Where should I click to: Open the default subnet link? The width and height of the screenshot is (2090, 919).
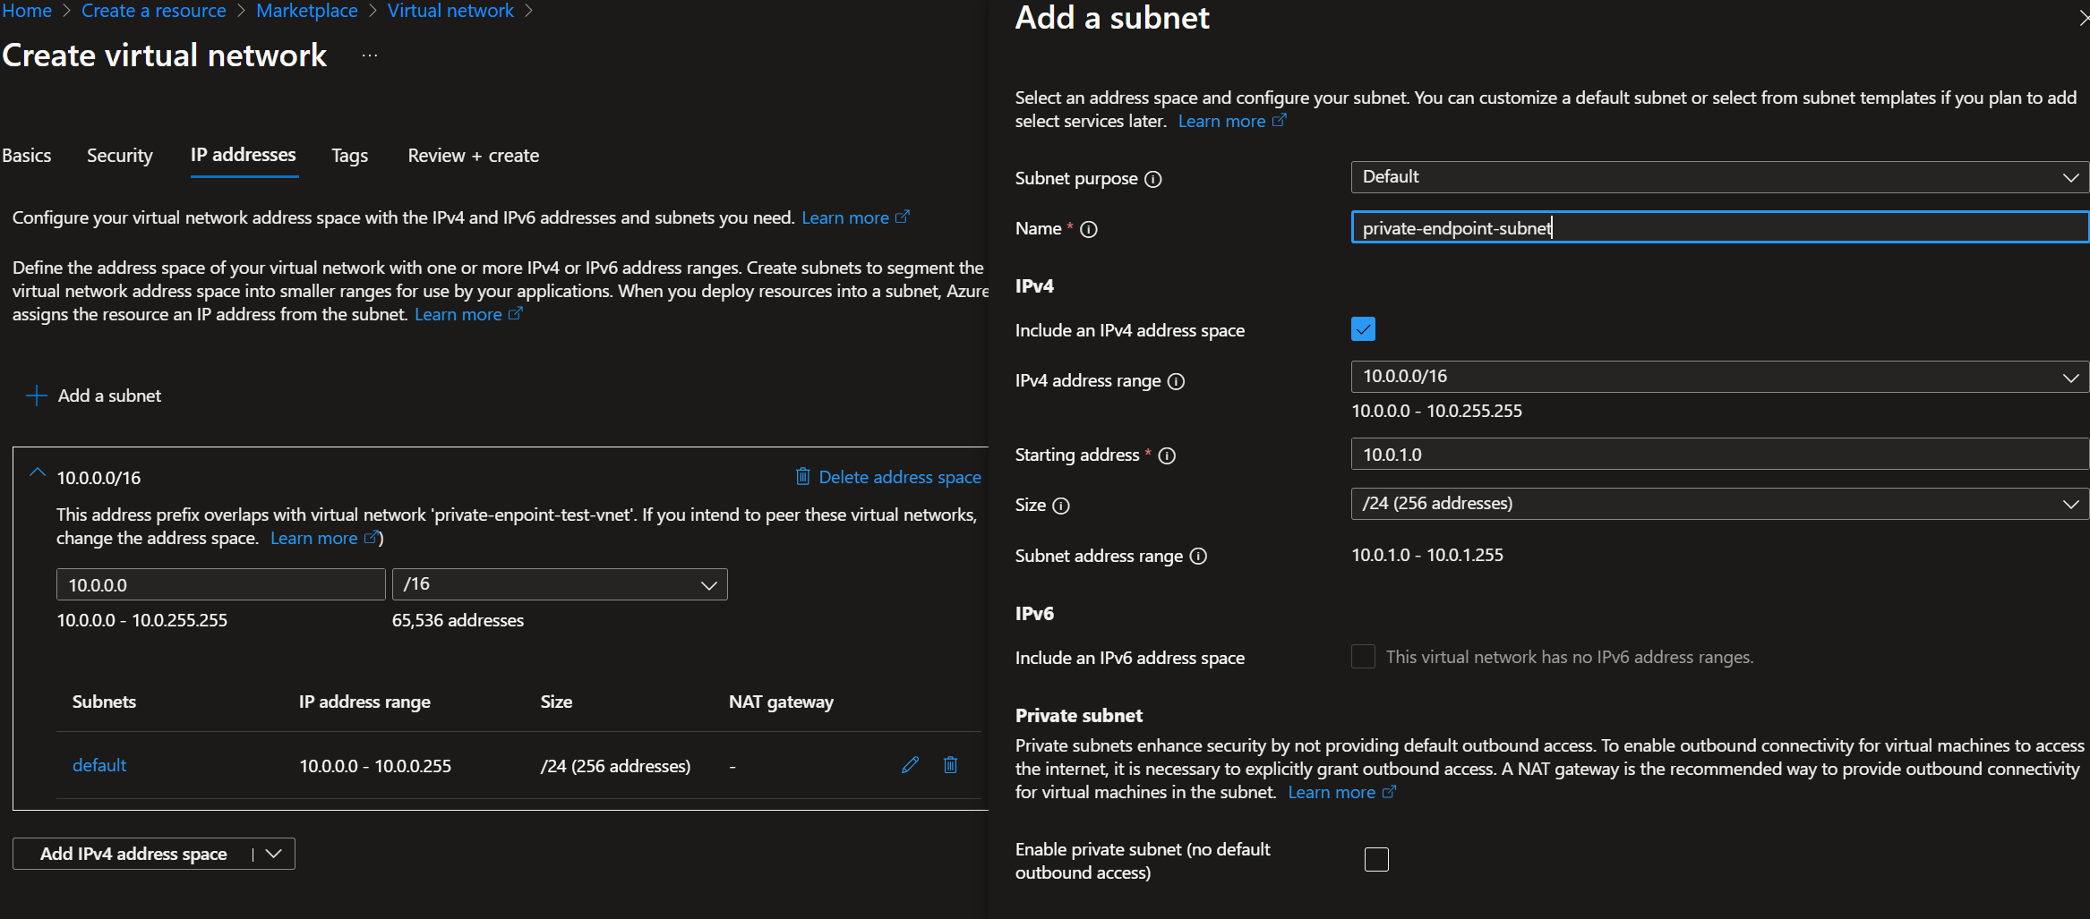(x=99, y=766)
